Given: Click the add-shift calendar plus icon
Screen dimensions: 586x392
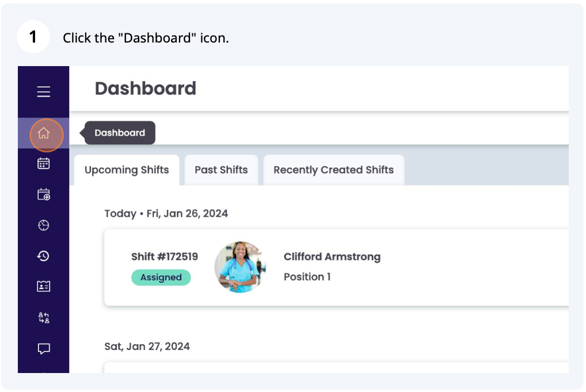Looking at the screenshot, I should (x=44, y=195).
